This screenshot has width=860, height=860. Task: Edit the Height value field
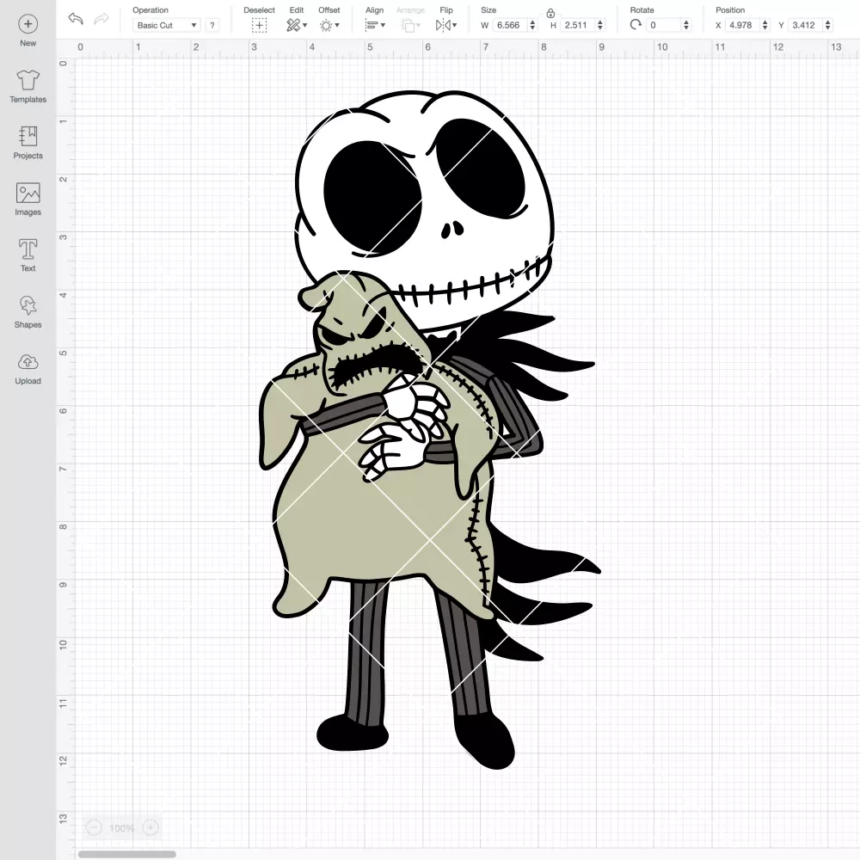[578, 25]
